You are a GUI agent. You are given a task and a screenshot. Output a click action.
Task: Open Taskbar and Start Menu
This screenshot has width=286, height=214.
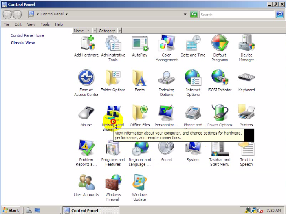point(220,153)
